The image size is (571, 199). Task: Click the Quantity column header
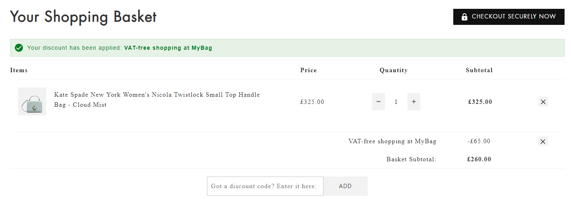point(394,70)
